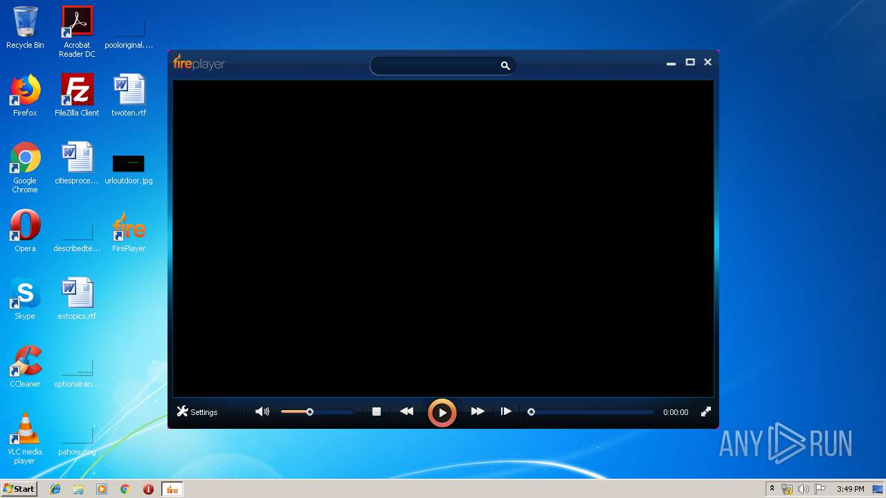The width and height of the screenshot is (886, 498).
Task: Select the VLC media player shortcut
Action: coord(25,439)
